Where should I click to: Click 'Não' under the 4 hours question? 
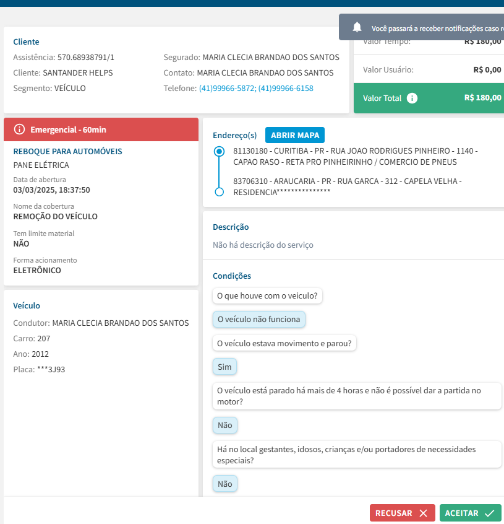tap(224, 426)
